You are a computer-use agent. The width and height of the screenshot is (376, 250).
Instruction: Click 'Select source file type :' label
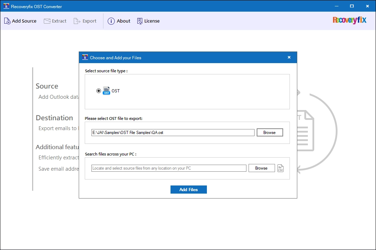tap(106, 71)
